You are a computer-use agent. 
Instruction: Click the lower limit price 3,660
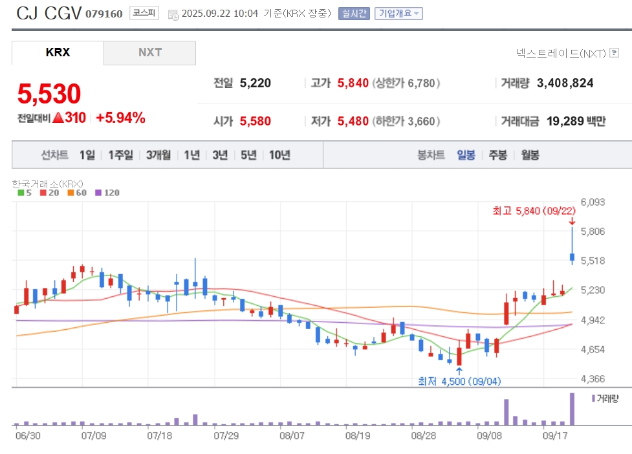(422, 121)
